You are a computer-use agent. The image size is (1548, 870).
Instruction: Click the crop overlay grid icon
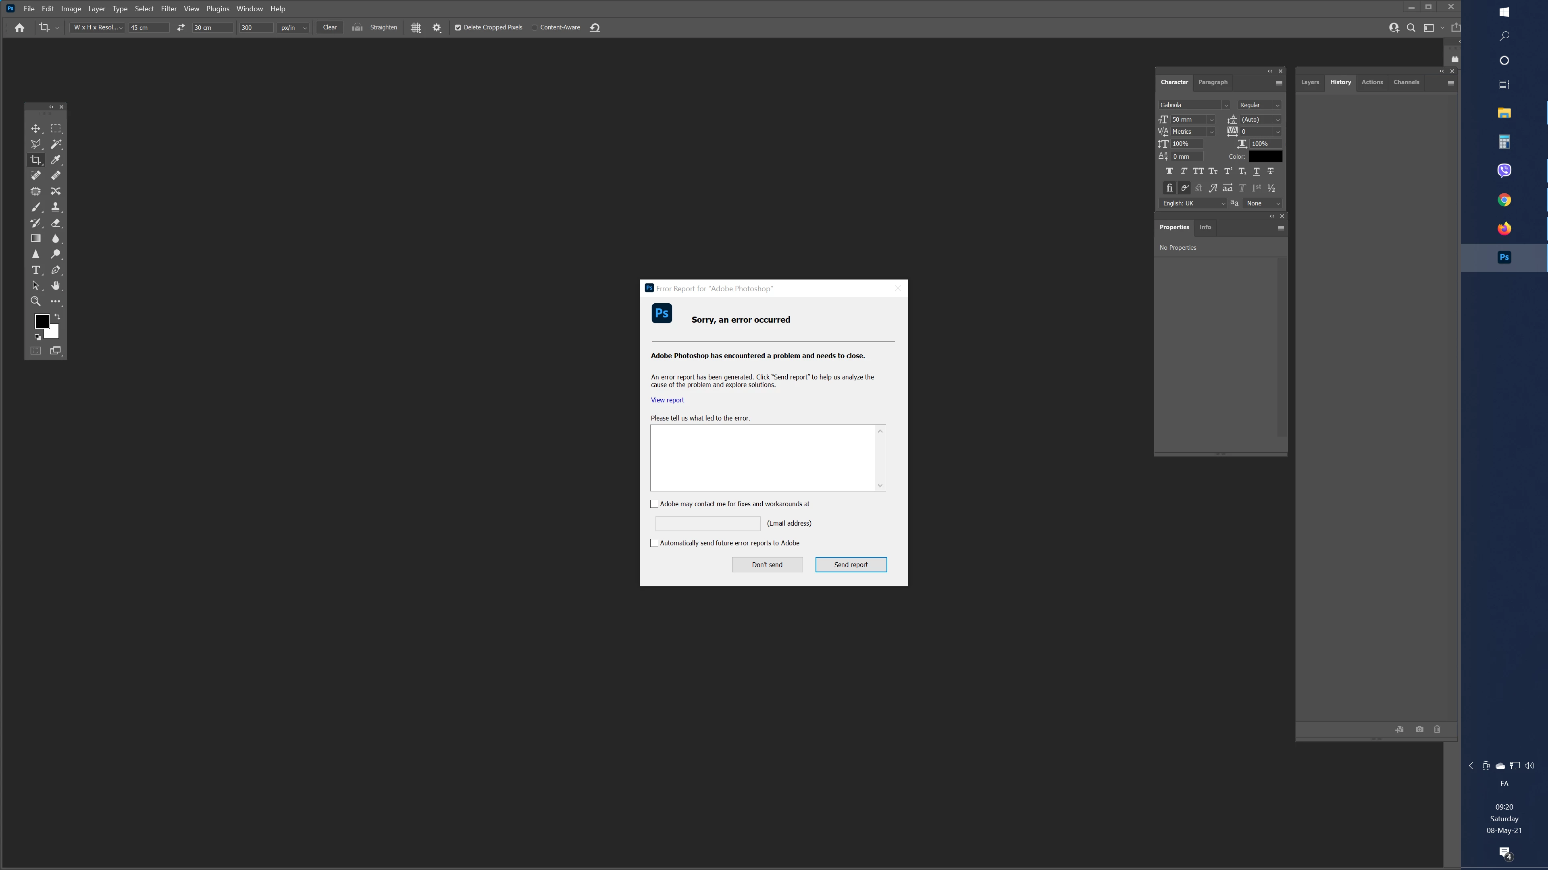(x=415, y=28)
